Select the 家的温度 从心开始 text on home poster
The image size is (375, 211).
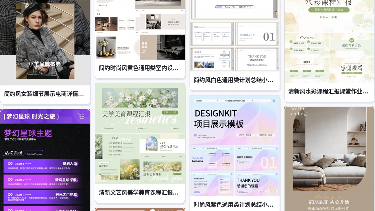[x=328, y=202]
